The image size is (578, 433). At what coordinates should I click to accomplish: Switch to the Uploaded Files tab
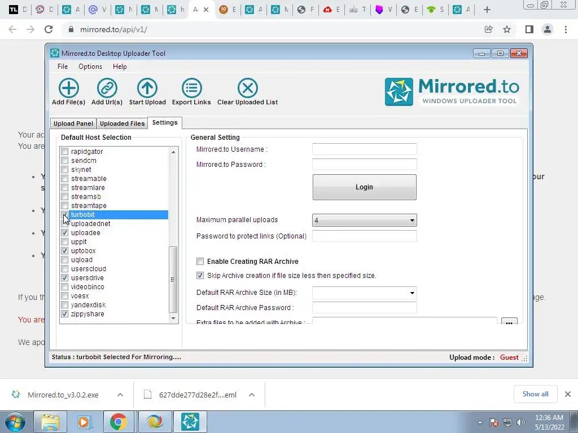click(122, 123)
